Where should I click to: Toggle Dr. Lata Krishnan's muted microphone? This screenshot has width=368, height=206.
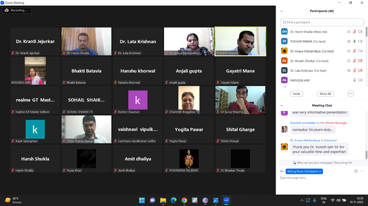point(354,70)
